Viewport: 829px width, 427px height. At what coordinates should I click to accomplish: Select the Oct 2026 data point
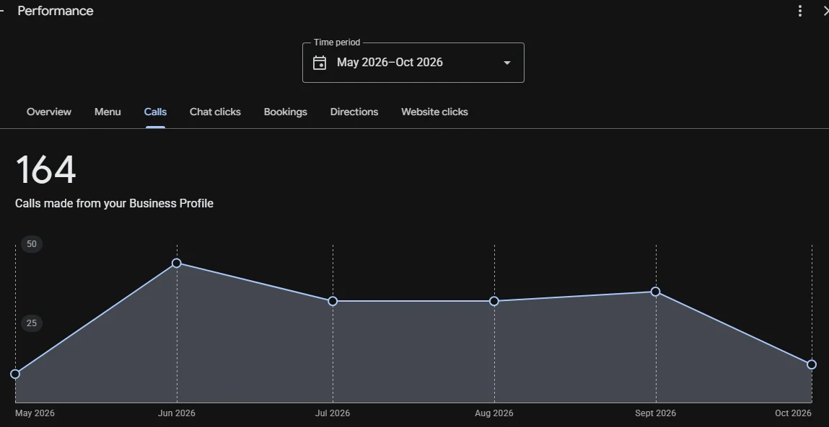pos(812,364)
